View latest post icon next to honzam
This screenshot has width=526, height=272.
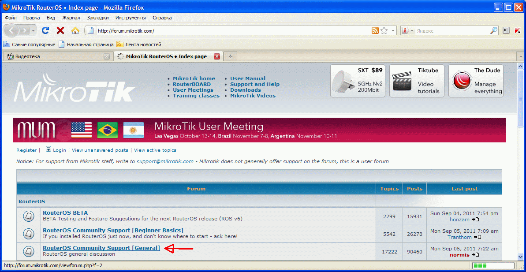pyautogui.click(x=475, y=220)
